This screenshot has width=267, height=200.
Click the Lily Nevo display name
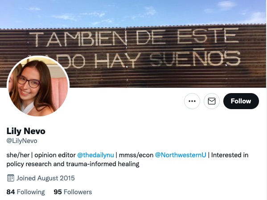coord(26,131)
